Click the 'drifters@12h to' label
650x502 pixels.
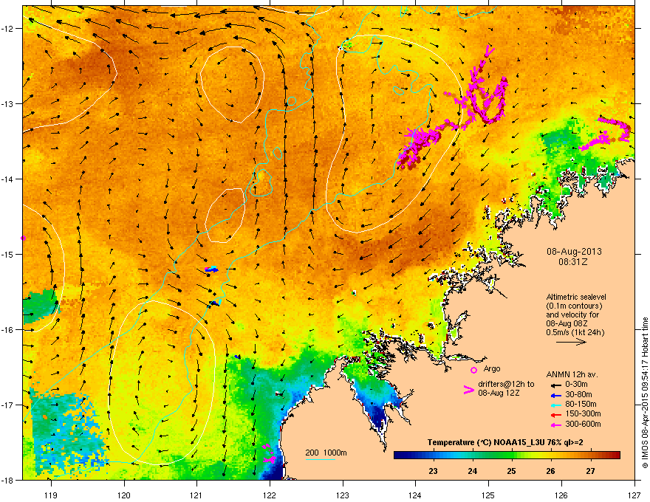(506, 384)
